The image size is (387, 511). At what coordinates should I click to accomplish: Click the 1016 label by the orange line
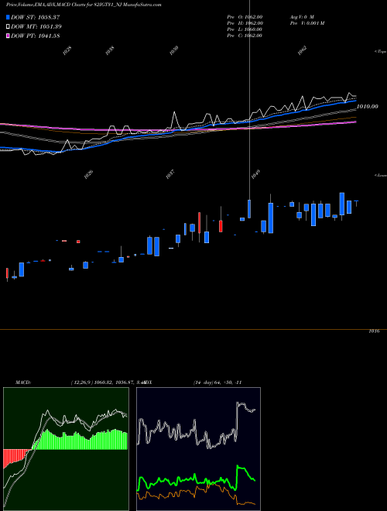point(374,331)
